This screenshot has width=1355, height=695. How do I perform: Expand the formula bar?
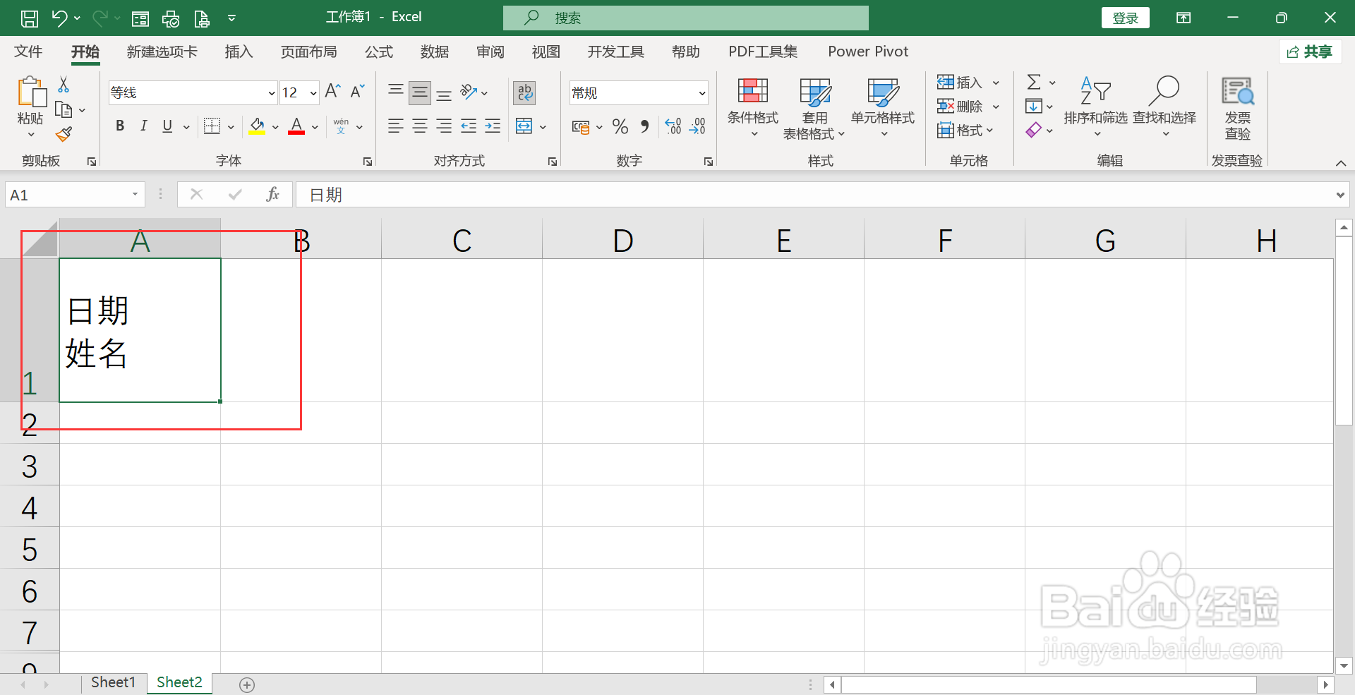[x=1340, y=195]
